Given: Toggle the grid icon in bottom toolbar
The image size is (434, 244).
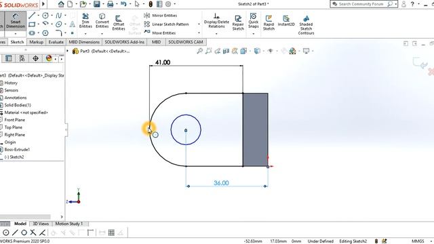Looking at the screenshot, I should [111, 232].
